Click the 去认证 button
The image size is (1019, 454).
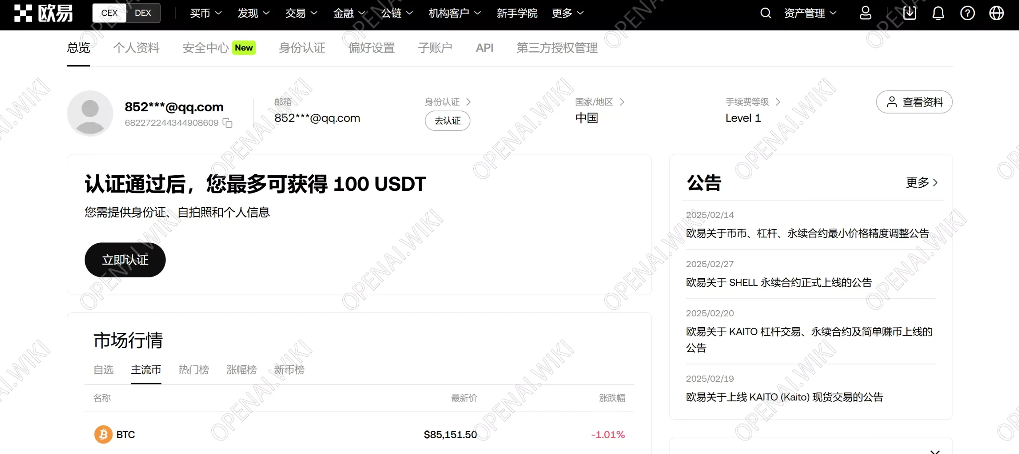pos(447,120)
